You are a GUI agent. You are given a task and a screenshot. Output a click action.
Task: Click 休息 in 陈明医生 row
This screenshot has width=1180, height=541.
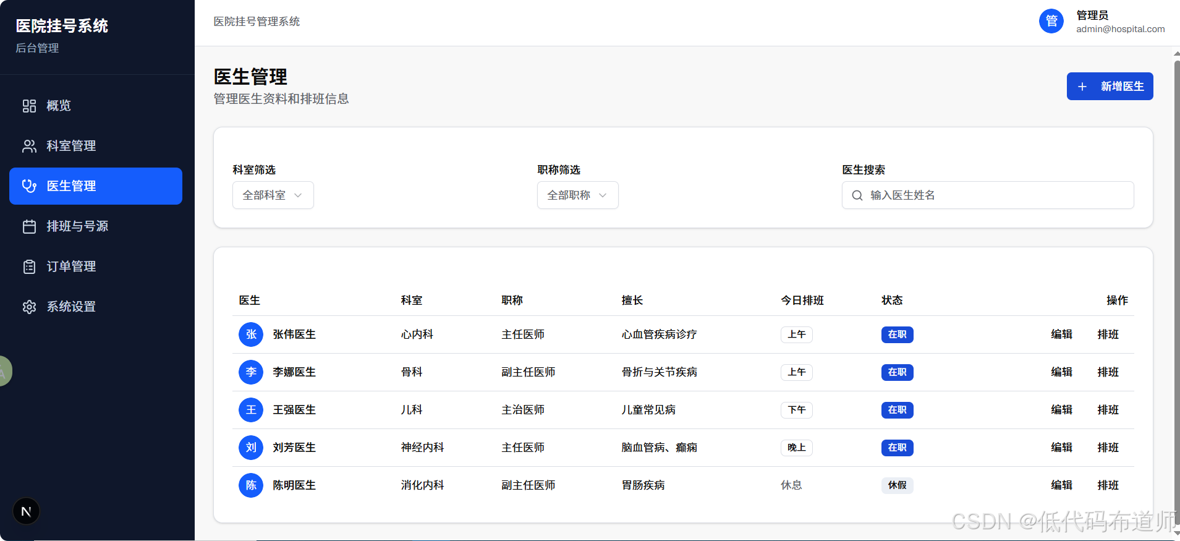click(791, 485)
